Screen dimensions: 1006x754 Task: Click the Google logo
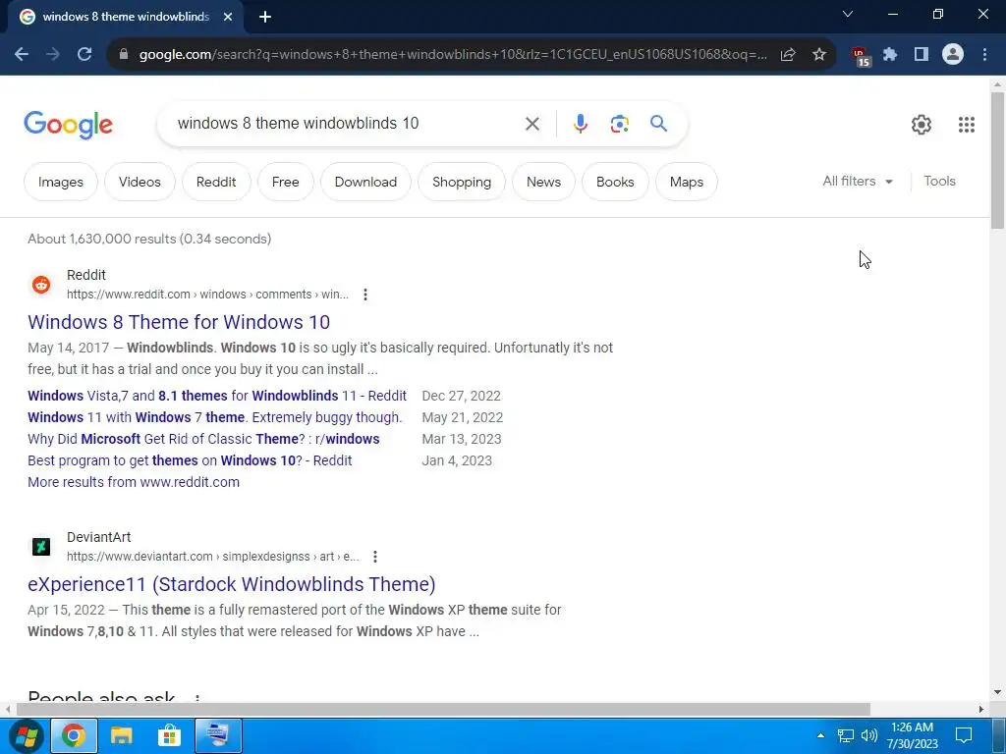pos(68,125)
